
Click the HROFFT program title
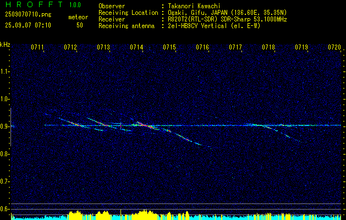34,4
